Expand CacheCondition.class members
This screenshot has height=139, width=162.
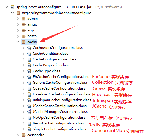[x=24, y=54]
